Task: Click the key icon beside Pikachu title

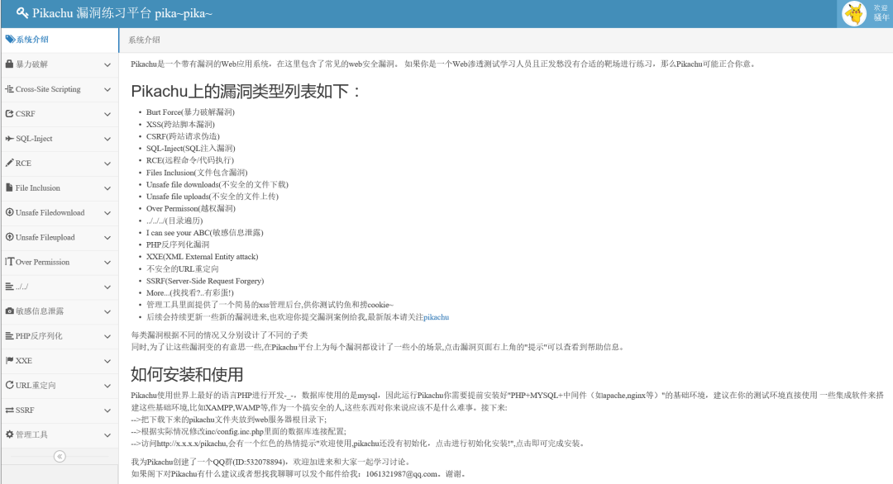Action: point(22,12)
